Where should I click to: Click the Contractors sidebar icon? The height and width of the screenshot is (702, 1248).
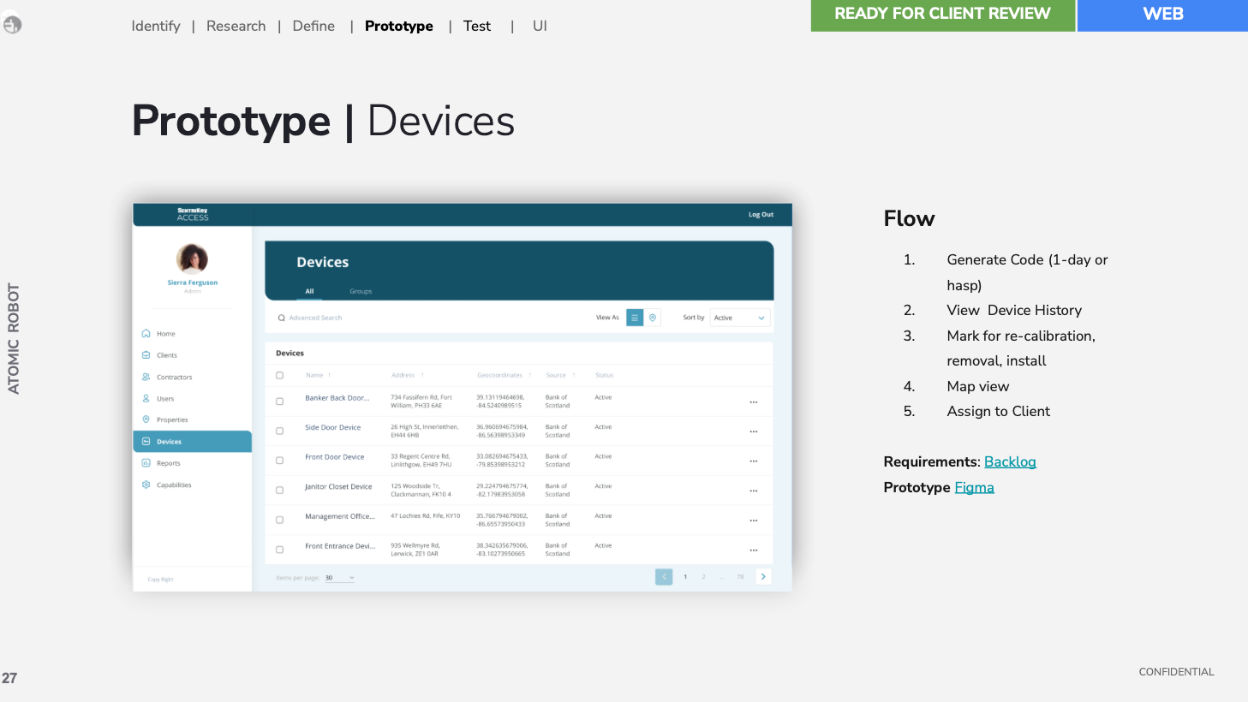[x=146, y=377]
